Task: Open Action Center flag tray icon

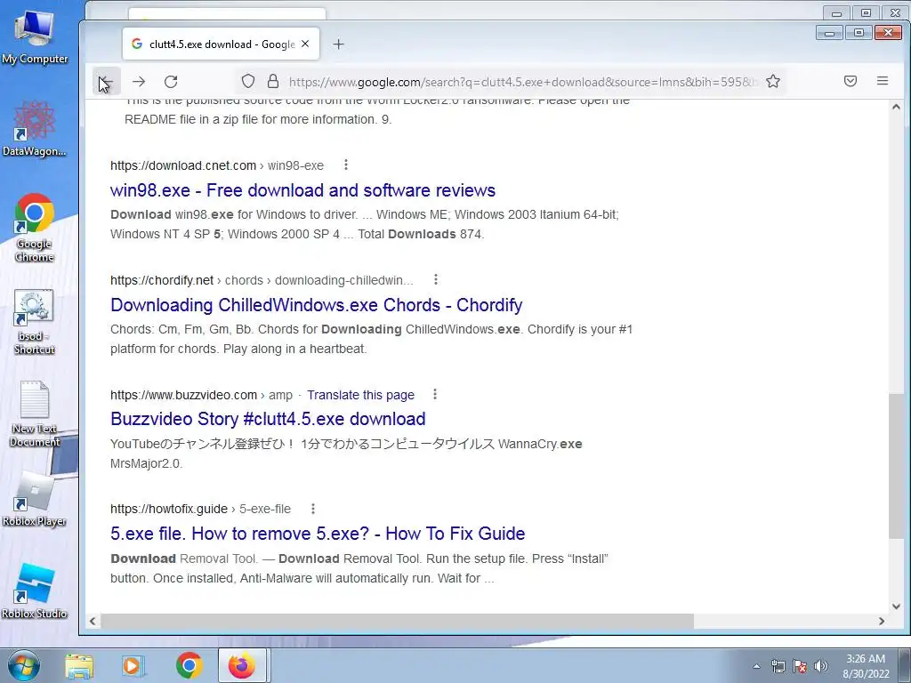Action: coord(800,666)
